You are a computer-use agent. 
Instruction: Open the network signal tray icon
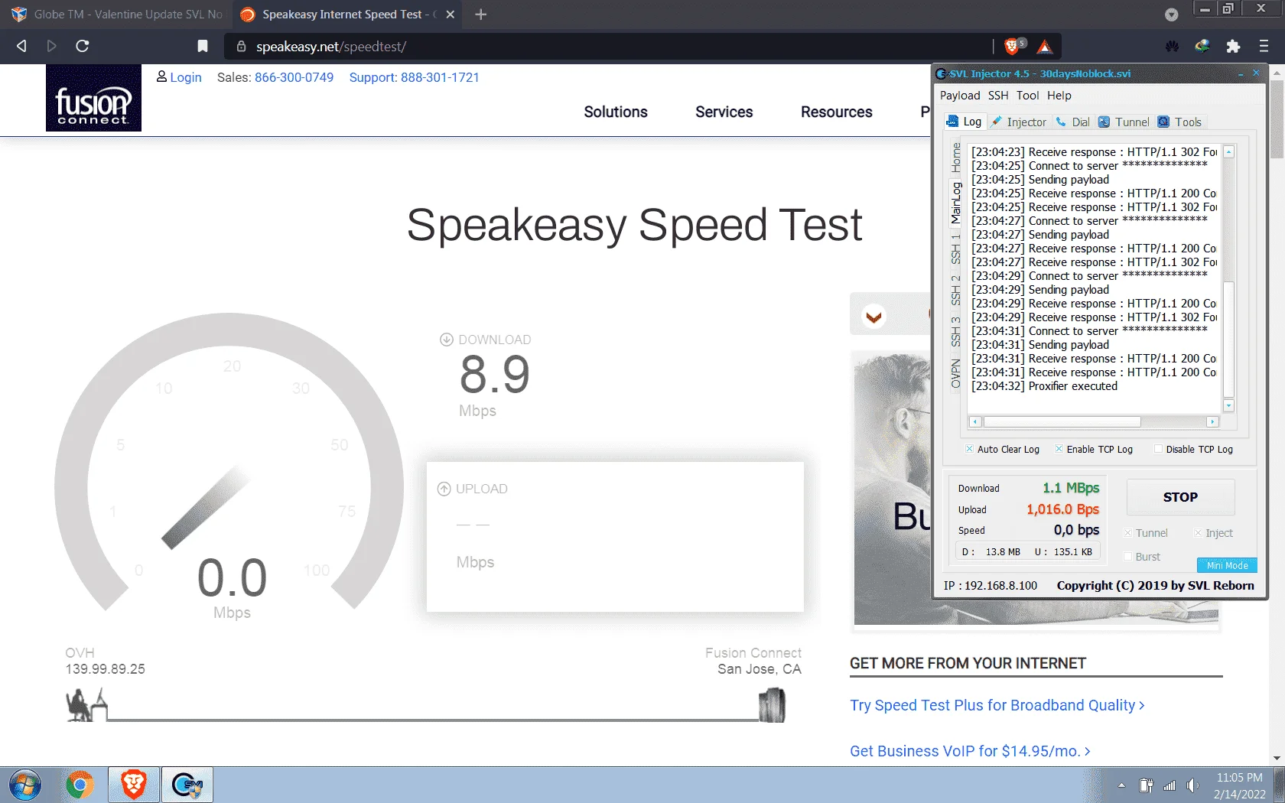(1169, 785)
